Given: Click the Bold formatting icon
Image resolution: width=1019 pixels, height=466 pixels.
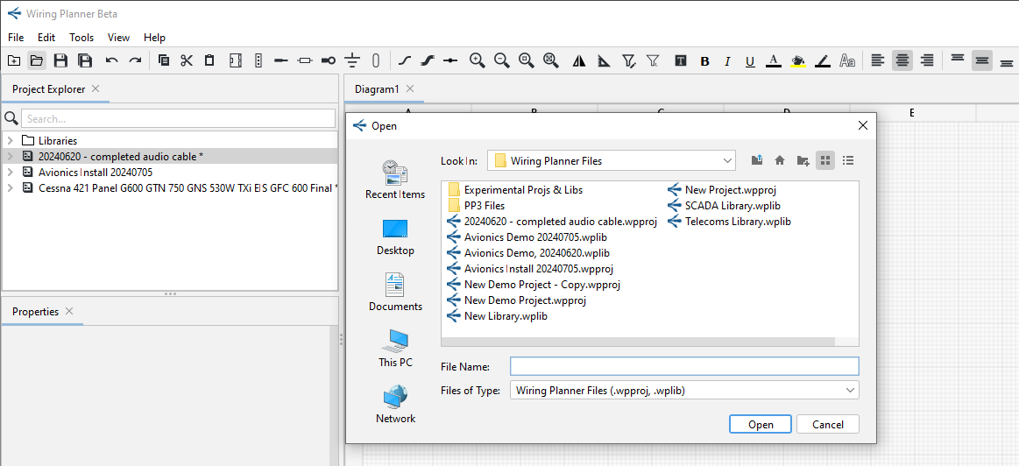Looking at the screenshot, I should 704,61.
